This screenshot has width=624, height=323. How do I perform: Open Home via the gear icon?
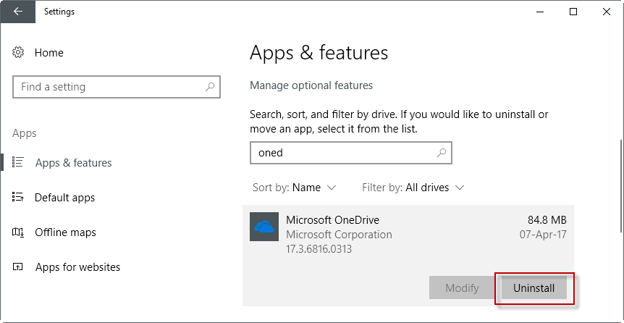pyautogui.click(x=18, y=52)
